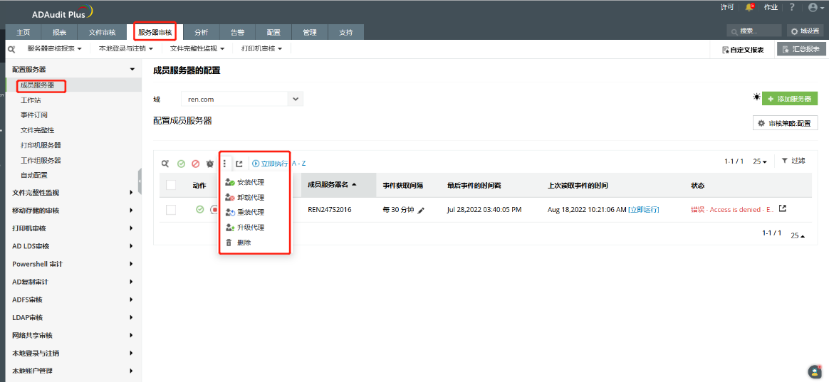829x382 pixels.
Task: Switch to the 主页 tab
Action: point(24,32)
